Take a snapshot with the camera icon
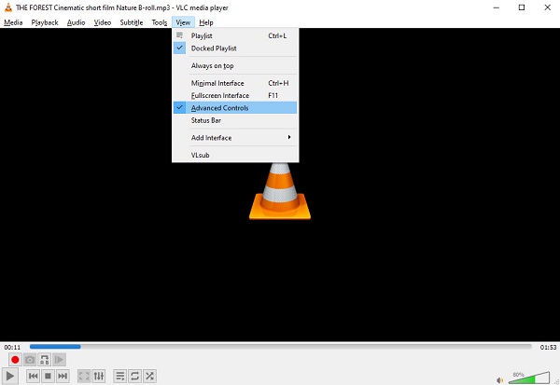 30,360
